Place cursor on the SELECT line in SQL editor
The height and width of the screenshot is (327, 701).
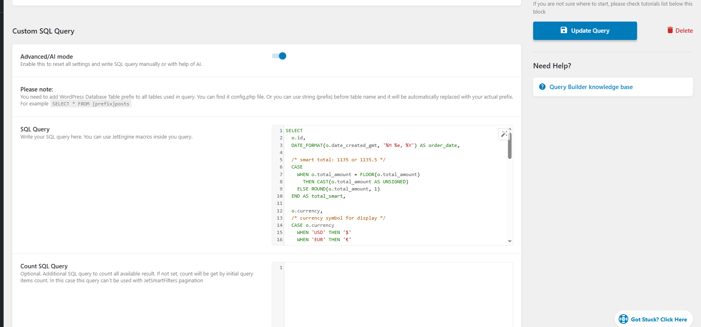[x=294, y=131]
